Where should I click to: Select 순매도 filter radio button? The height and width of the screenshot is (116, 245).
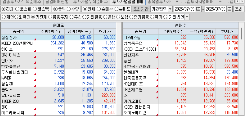point(116,9)
